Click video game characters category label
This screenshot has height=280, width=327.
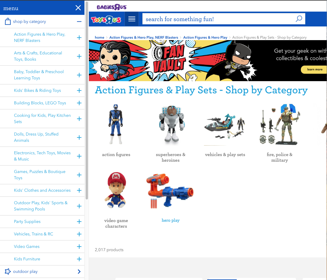click(116, 223)
